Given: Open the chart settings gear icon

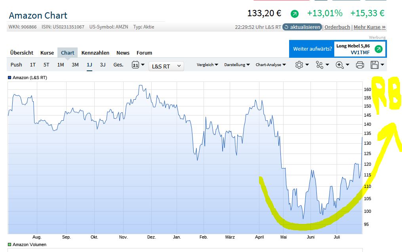Looking at the screenshot, I should [x=299, y=65].
